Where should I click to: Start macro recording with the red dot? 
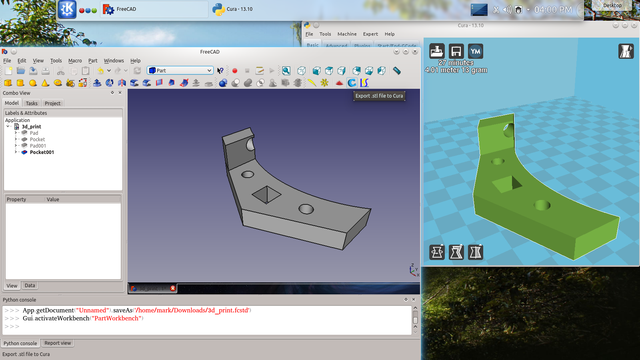point(235,71)
